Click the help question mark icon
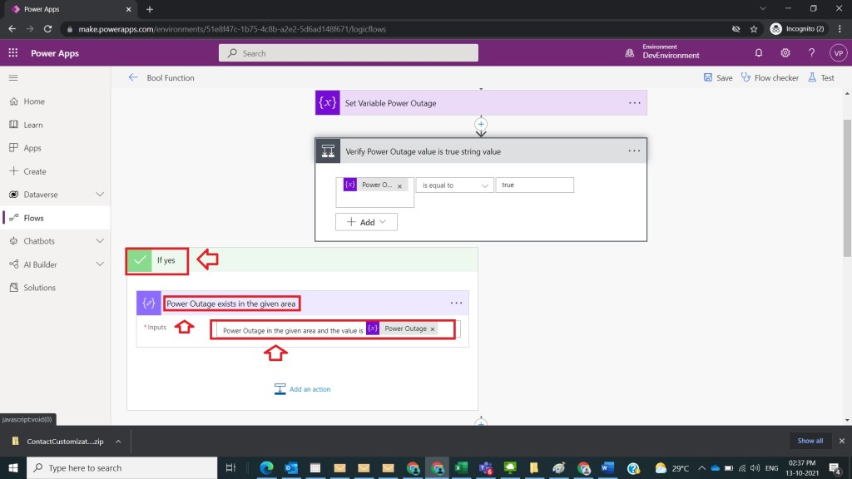This screenshot has height=479, width=852. point(811,53)
